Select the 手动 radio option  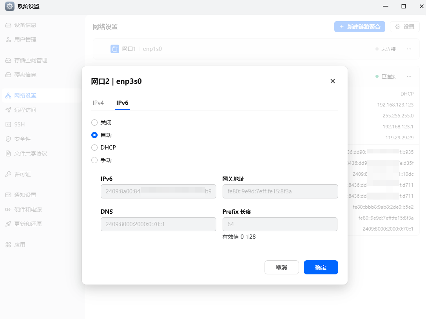click(x=94, y=160)
